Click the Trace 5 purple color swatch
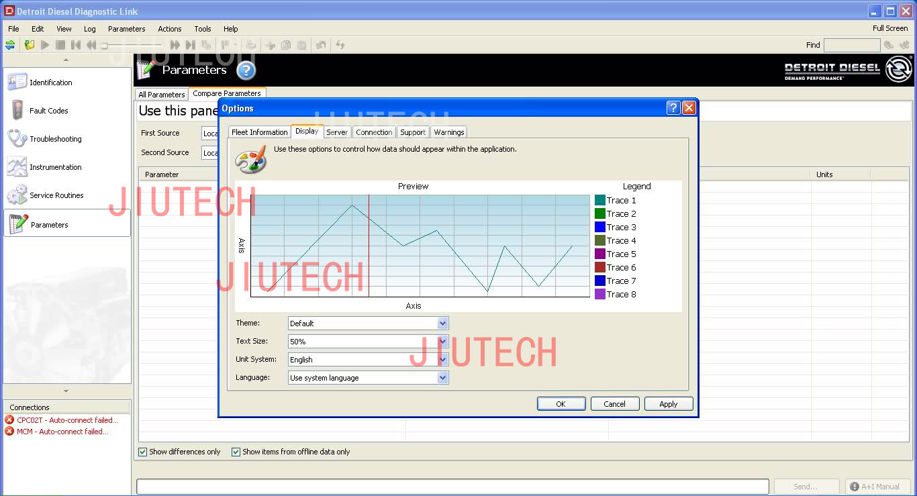Screen dimensions: 917x496 600,254
